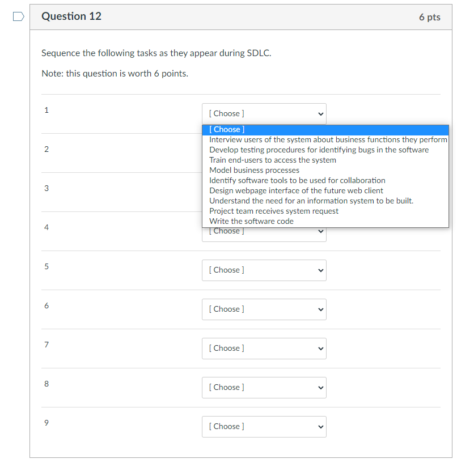This screenshot has width=474, height=467.
Task: Open the dropdown for task 7
Action: pos(264,348)
